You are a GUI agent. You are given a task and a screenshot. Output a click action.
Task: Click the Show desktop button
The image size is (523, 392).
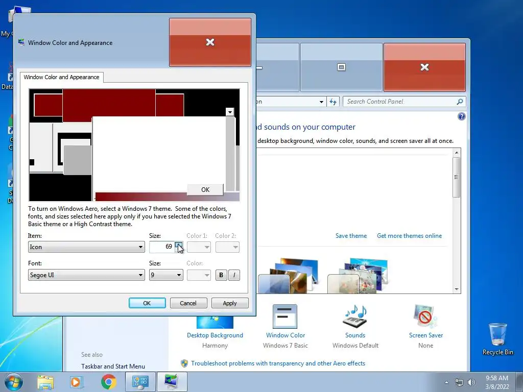[520, 382]
